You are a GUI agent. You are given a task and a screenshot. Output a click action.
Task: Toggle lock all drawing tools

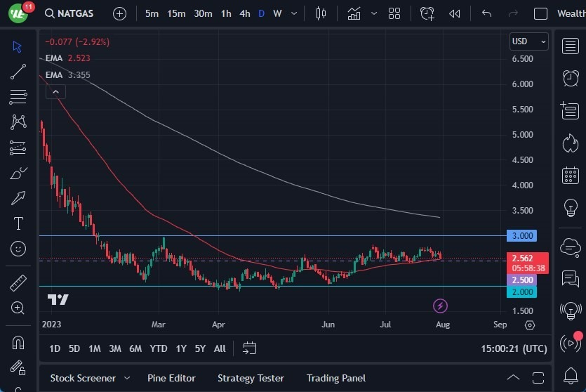pos(18,367)
